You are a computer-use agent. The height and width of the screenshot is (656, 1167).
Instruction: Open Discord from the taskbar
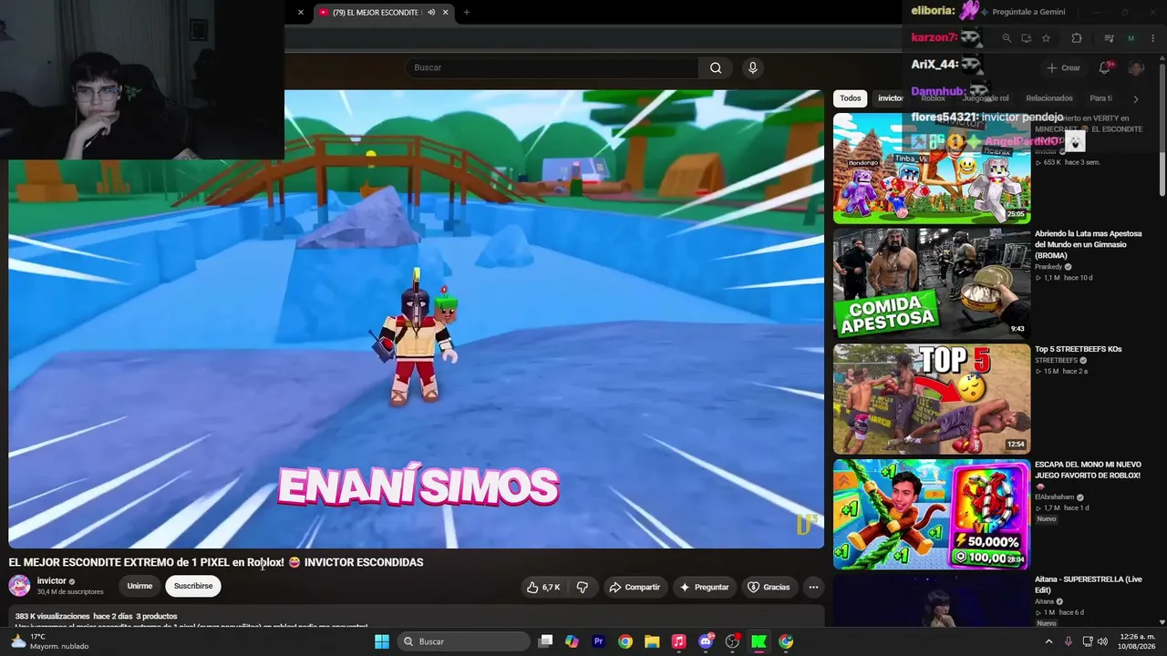(706, 641)
